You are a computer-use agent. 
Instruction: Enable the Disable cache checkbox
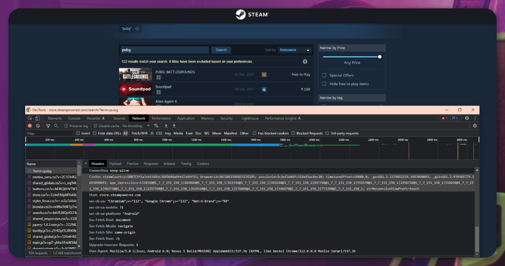(95, 126)
